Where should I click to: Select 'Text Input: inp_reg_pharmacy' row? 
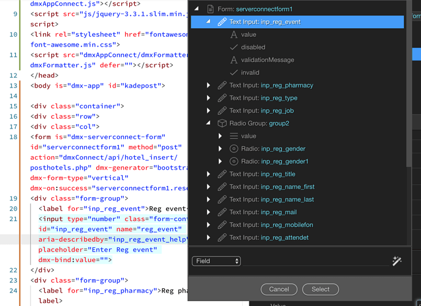(297, 85)
